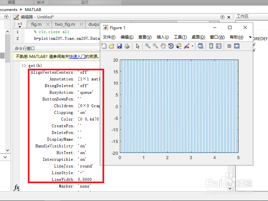Activate the Zoom Out magnifier tool
The image size is (268, 201).
tap(155, 46)
